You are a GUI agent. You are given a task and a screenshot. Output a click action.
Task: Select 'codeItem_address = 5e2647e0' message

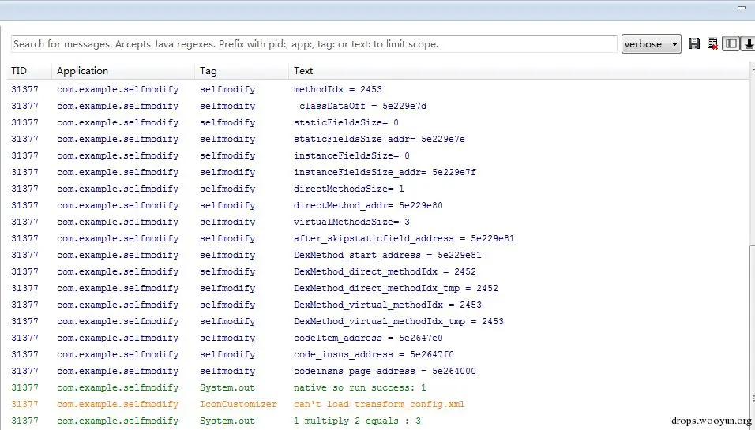pyautogui.click(x=368, y=338)
